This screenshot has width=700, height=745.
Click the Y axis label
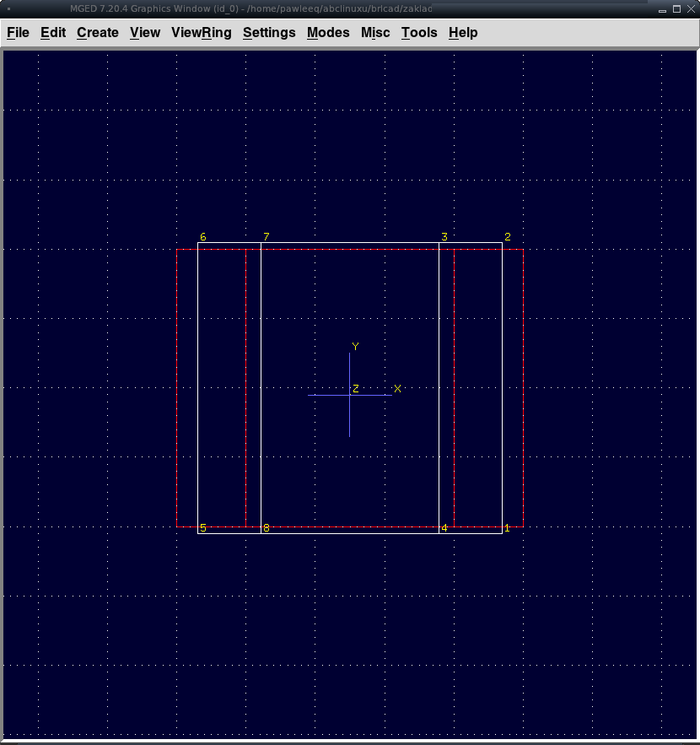(355, 347)
